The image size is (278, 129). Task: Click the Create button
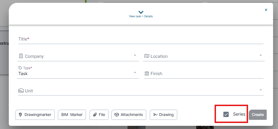click(258, 115)
